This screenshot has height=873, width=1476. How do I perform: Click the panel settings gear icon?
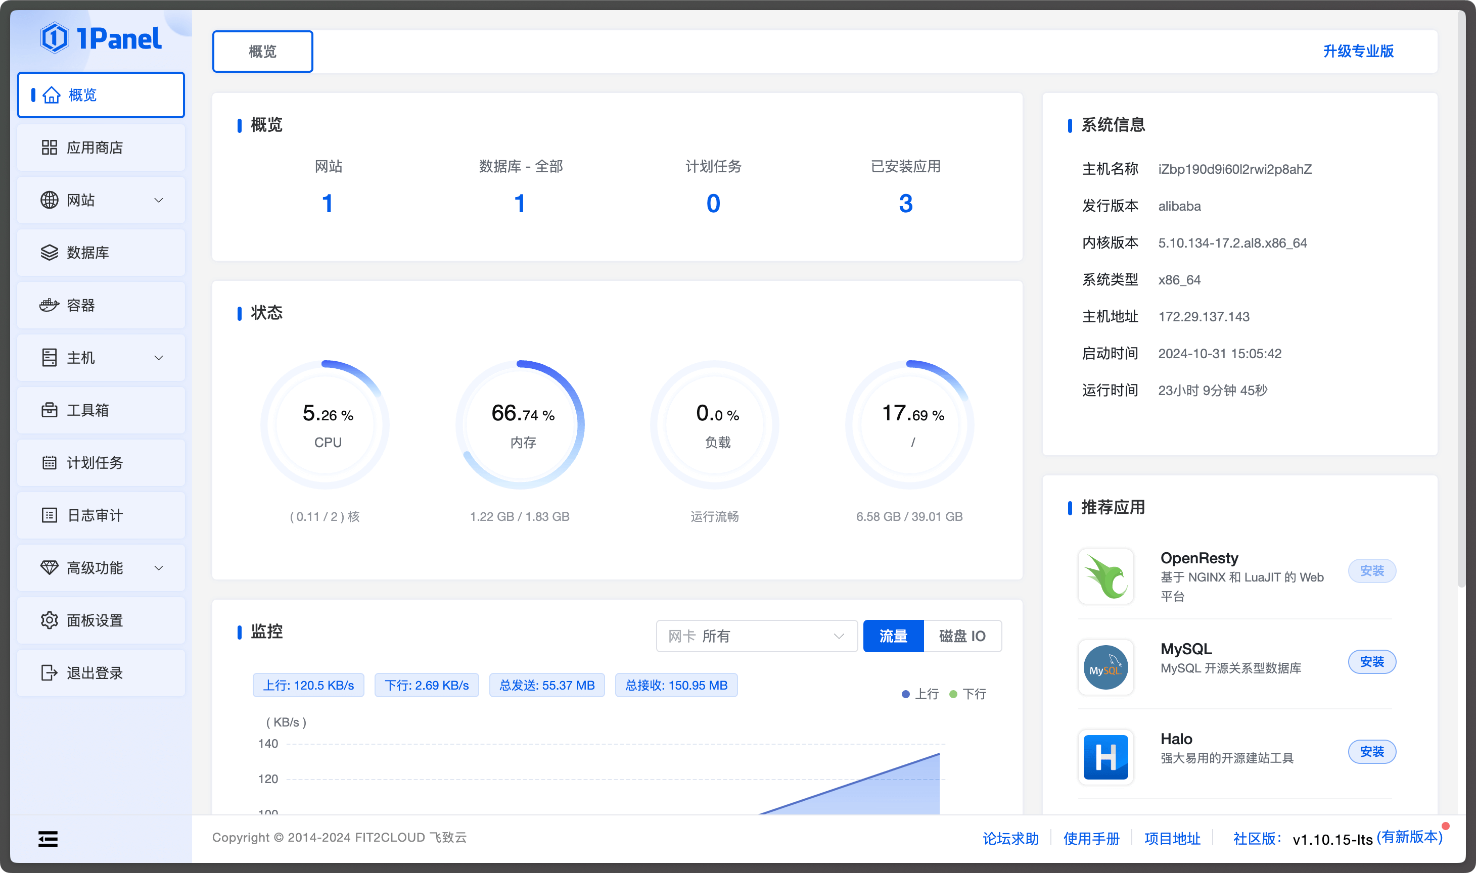click(x=50, y=620)
